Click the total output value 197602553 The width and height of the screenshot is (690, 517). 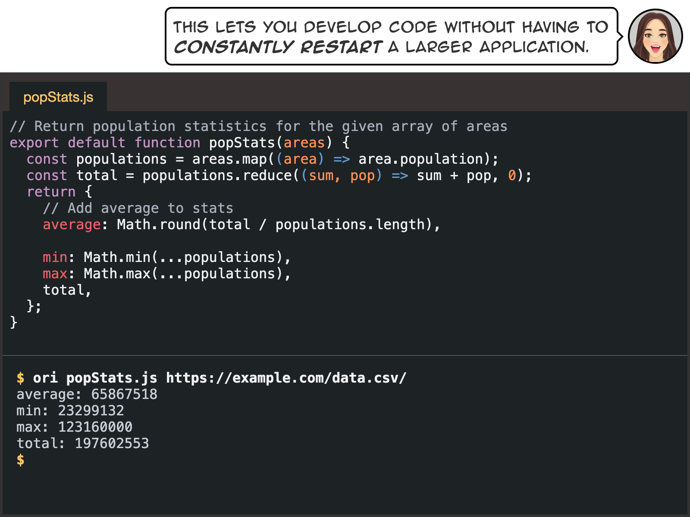(112, 443)
